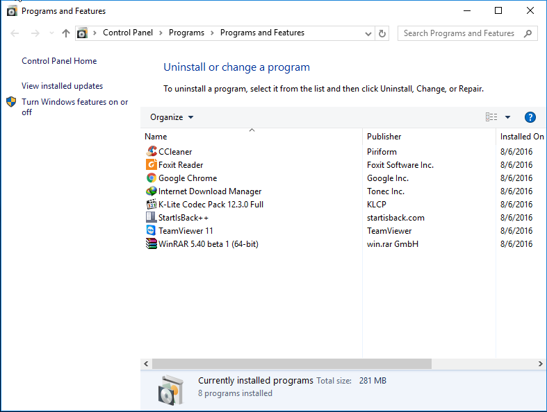The image size is (547, 412).
Task: Open the Organize dropdown menu
Action: tap(172, 117)
